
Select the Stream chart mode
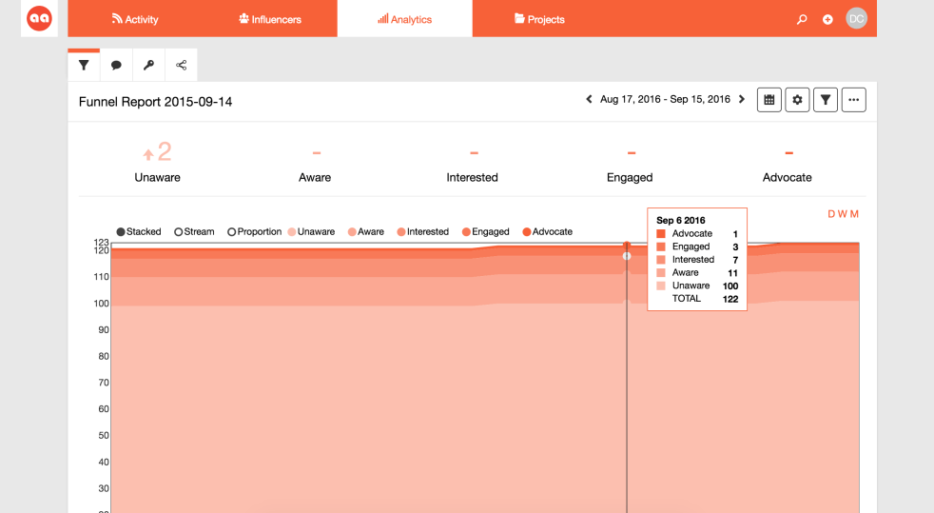(194, 232)
